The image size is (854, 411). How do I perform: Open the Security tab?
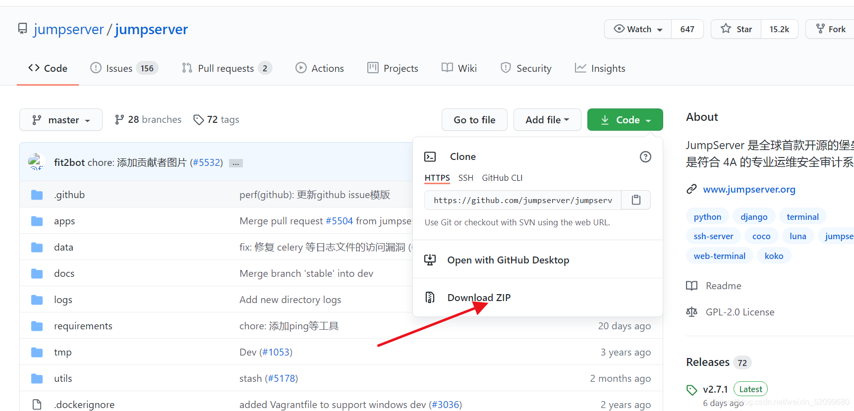click(526, 68)
